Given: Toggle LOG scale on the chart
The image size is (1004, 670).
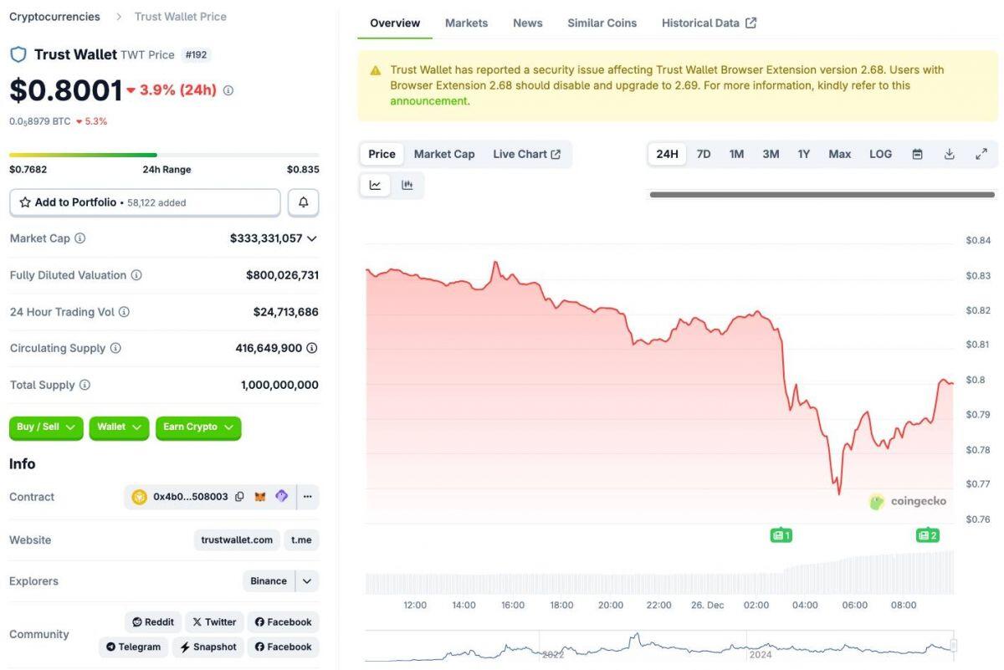Looking at the screenshot, I should point(880,154).
